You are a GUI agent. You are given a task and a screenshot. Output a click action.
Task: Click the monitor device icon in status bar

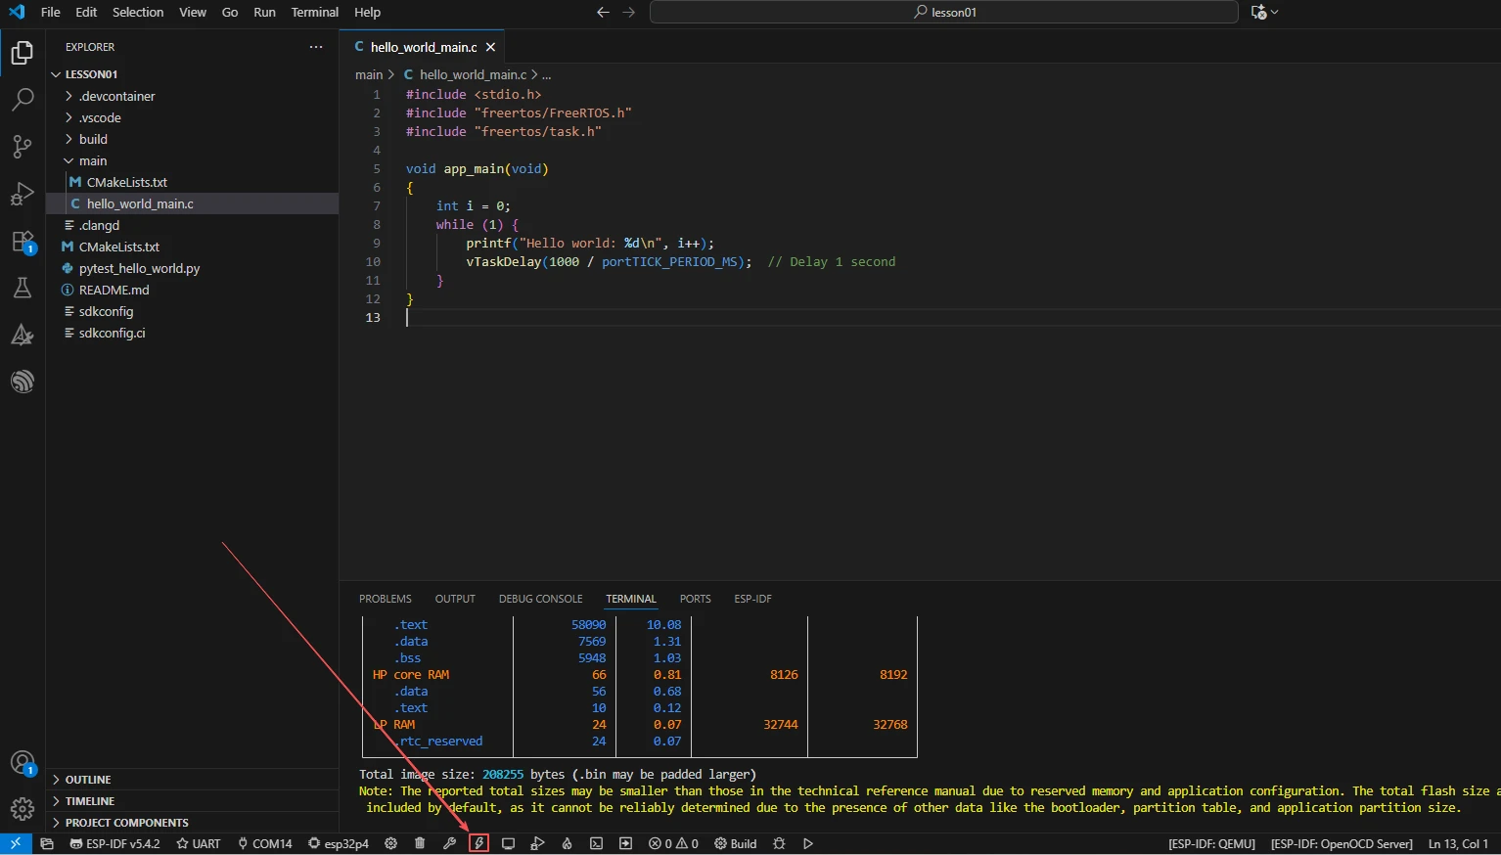(508, 843)
